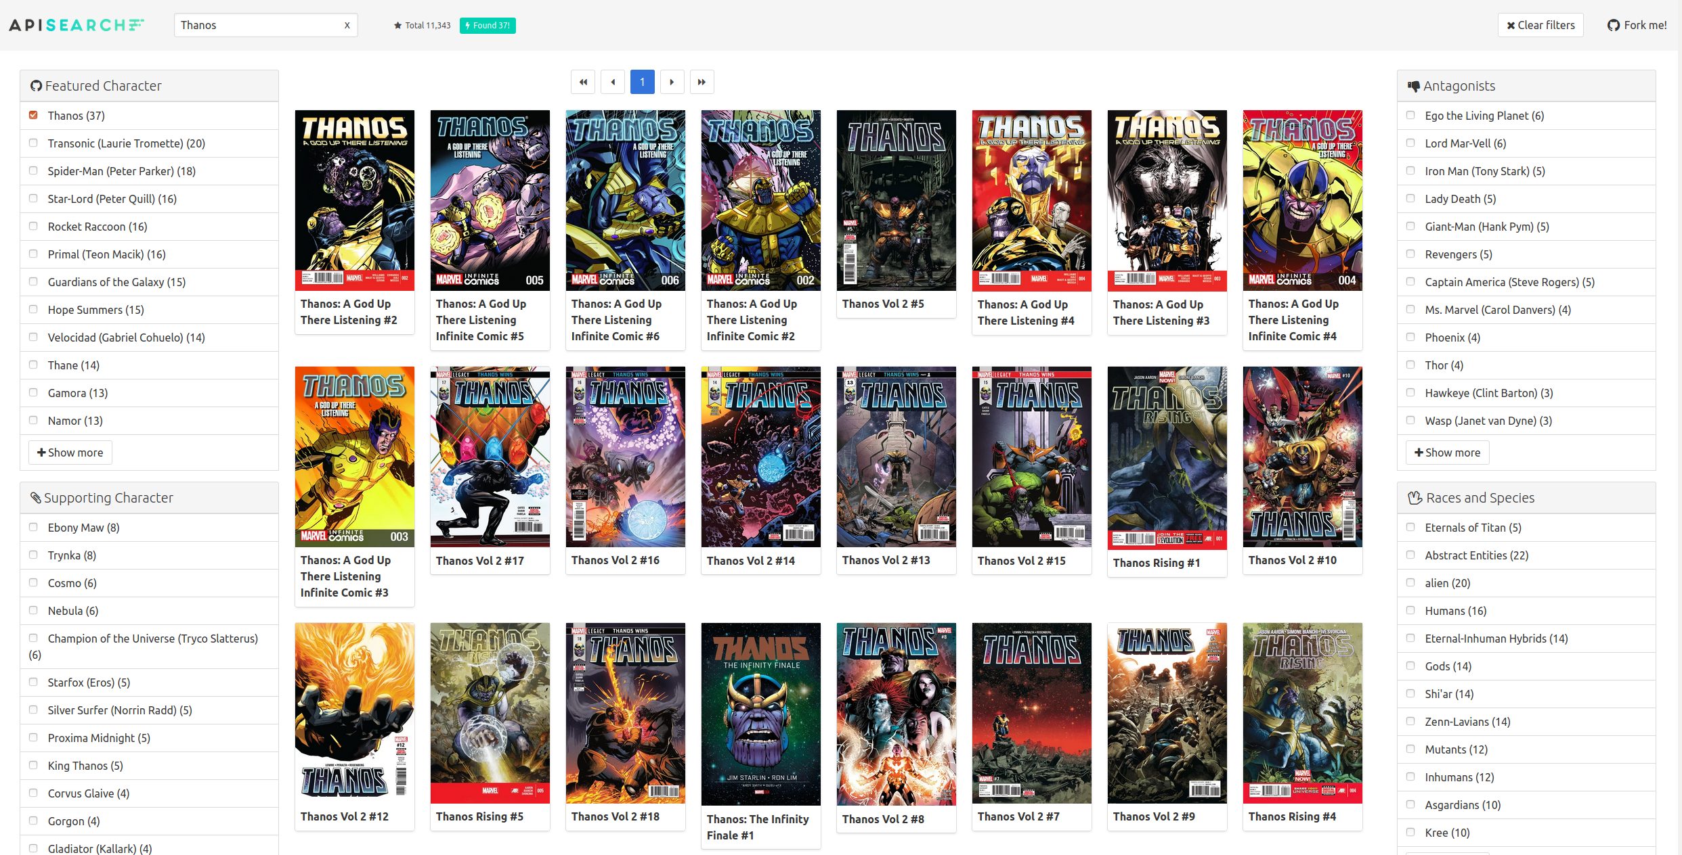1682x855 pixels.
Task: Click the Thanos search input field
Action: (257, 25)
